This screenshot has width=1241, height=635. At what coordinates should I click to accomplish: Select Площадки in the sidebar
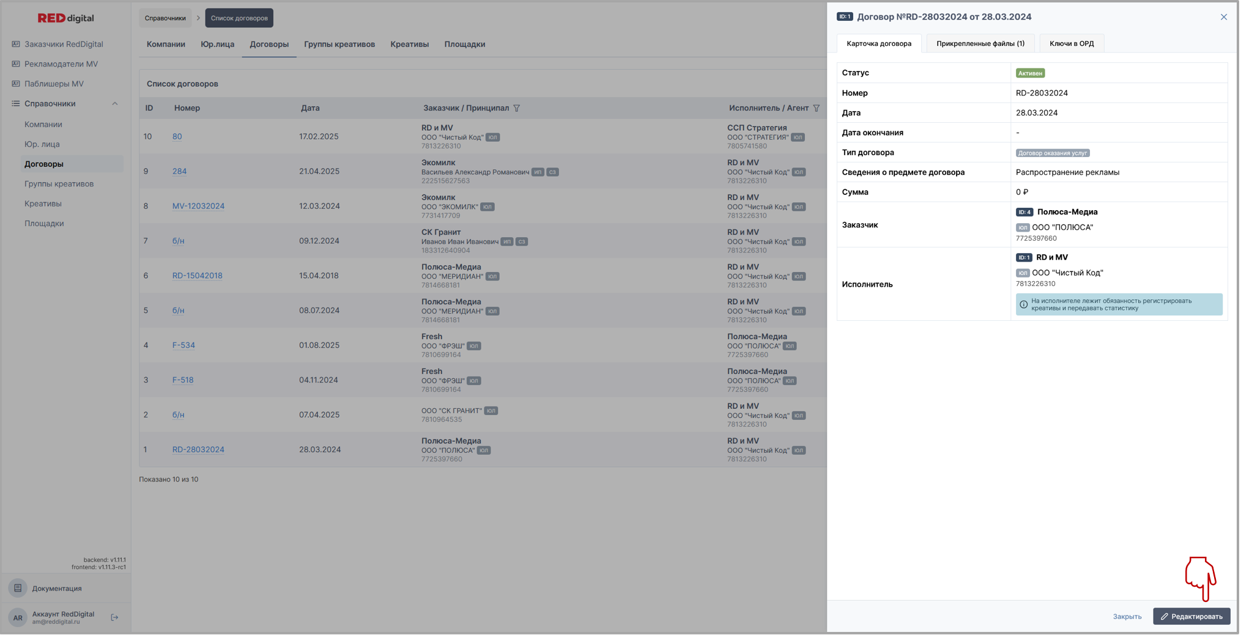44,224
